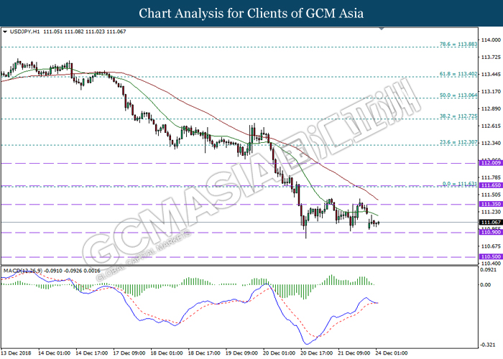The width and height of the screenshot is (503, 359).
Task: Click the 24 Dec 01:00 time axis label
Action: click(392, 353)
